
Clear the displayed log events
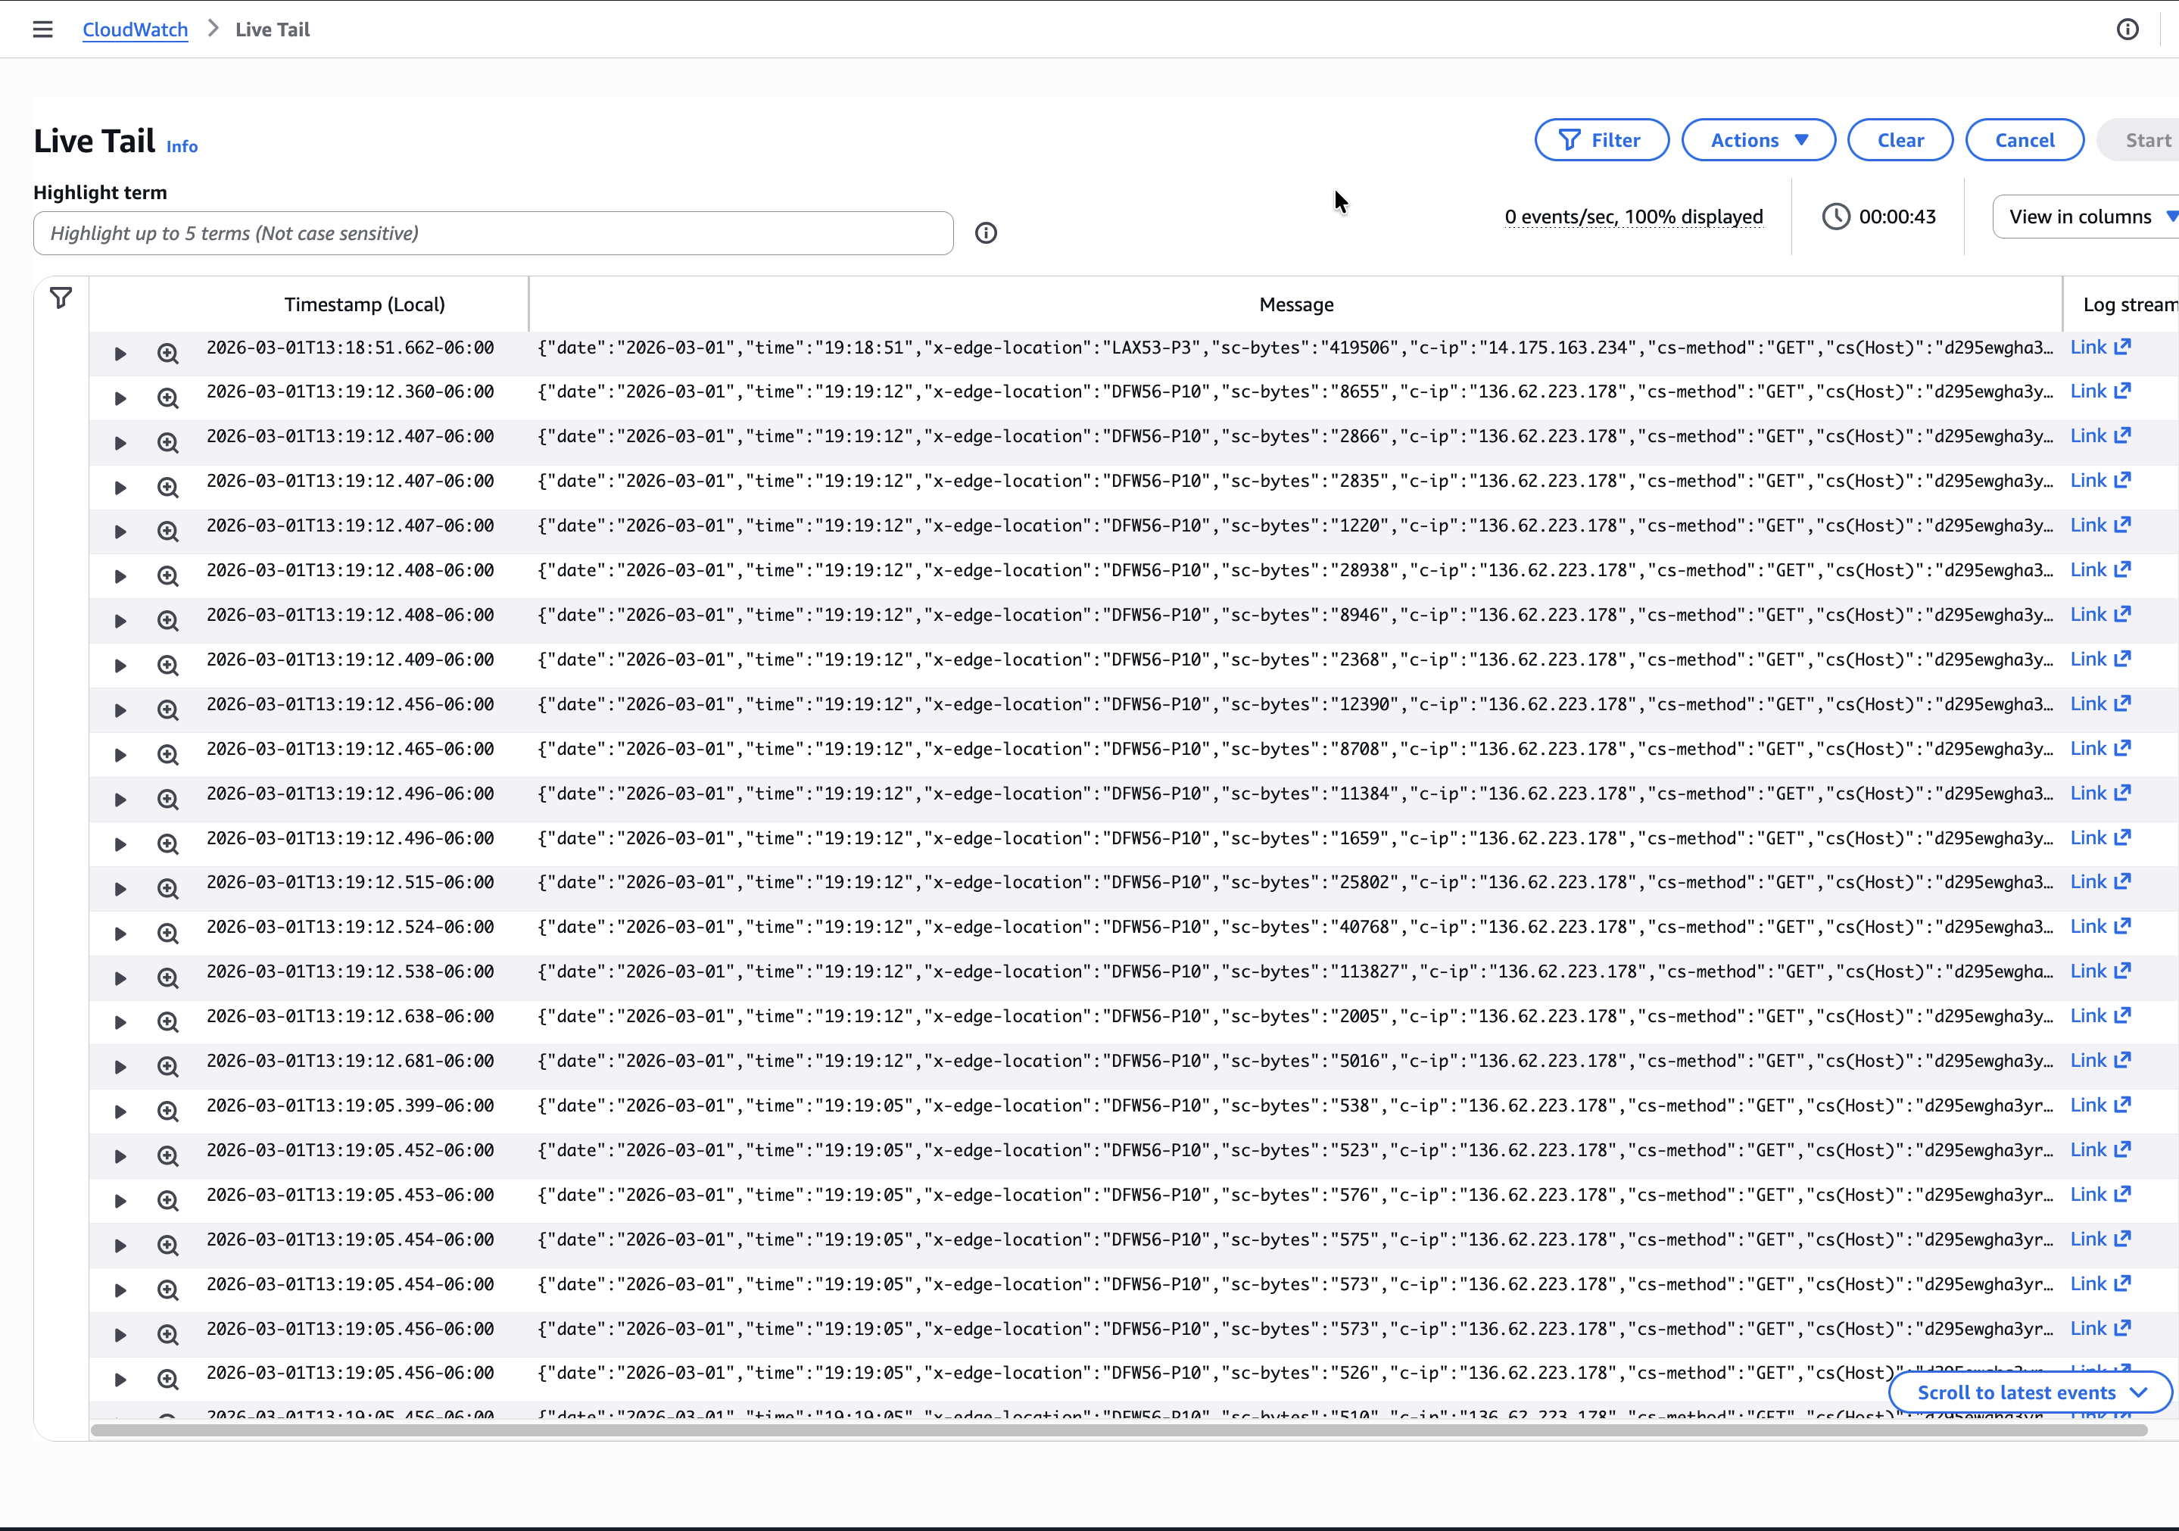point(1900,139)
